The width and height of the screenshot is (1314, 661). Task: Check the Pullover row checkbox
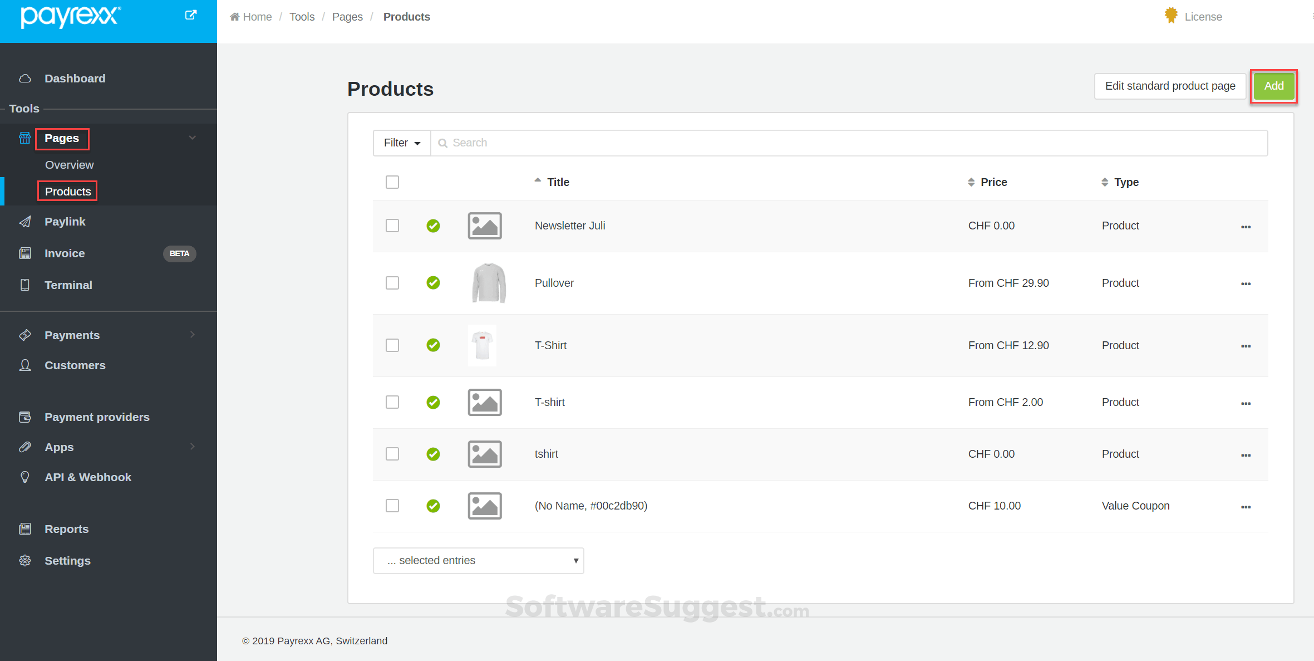[x=392, y=283]
